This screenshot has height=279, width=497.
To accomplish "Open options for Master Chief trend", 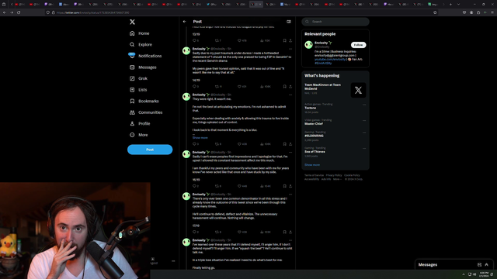I will coord(364,121).
